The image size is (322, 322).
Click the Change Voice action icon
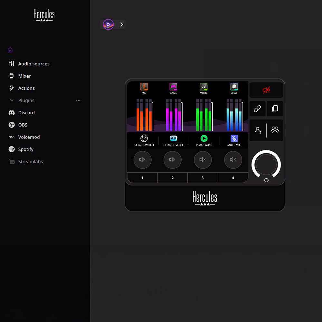coord(174,138)
